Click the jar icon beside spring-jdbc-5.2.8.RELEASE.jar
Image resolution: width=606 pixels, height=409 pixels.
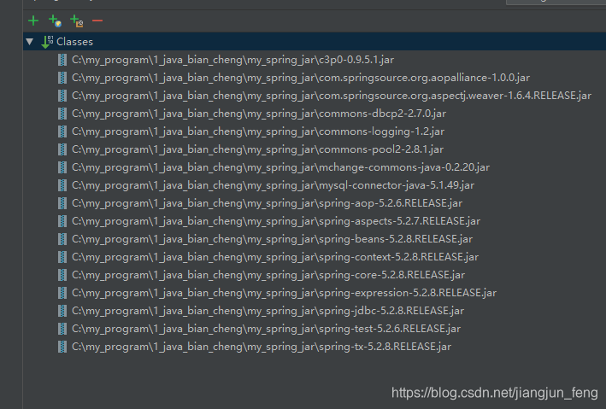click(x=62, y=311)
